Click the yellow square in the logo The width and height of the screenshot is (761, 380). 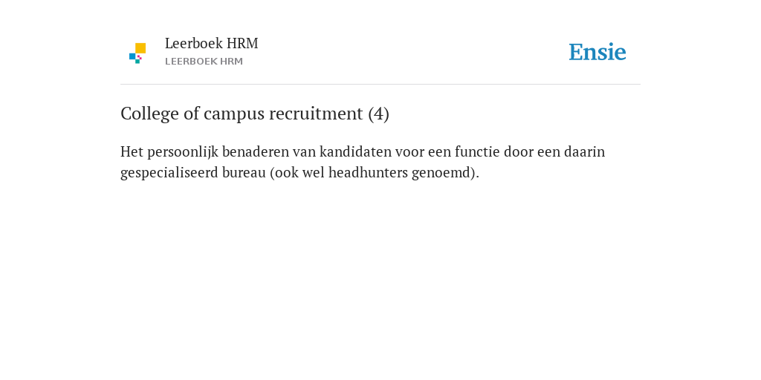click(140, 48)
